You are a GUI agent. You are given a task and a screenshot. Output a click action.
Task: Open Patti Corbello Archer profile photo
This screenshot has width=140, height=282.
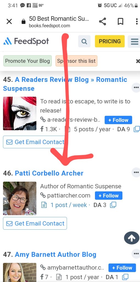(20, 198)
